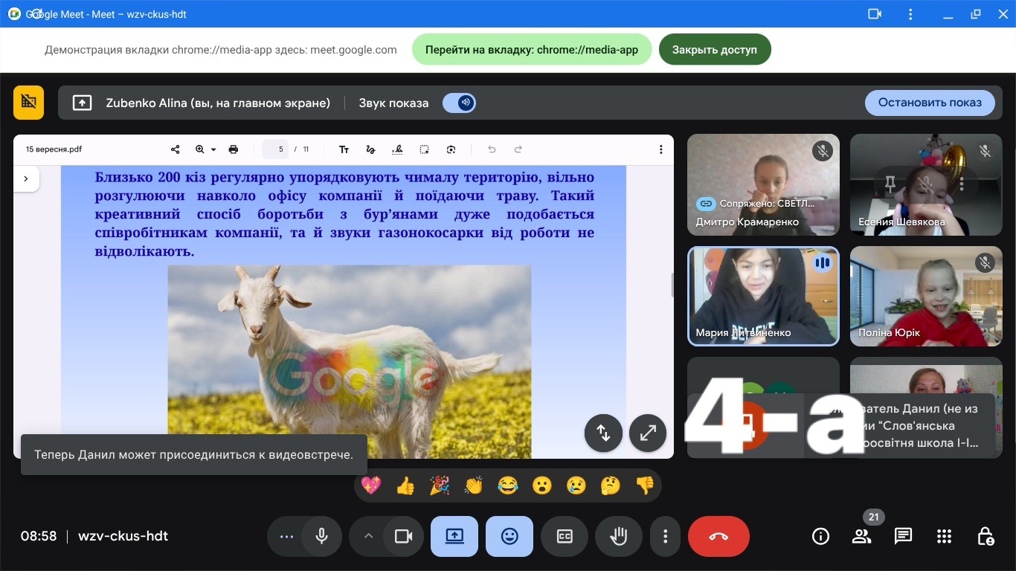The image size is (1016, 571).
Task: Click the Chrome window camera icon in title bar
Action: 875,14
